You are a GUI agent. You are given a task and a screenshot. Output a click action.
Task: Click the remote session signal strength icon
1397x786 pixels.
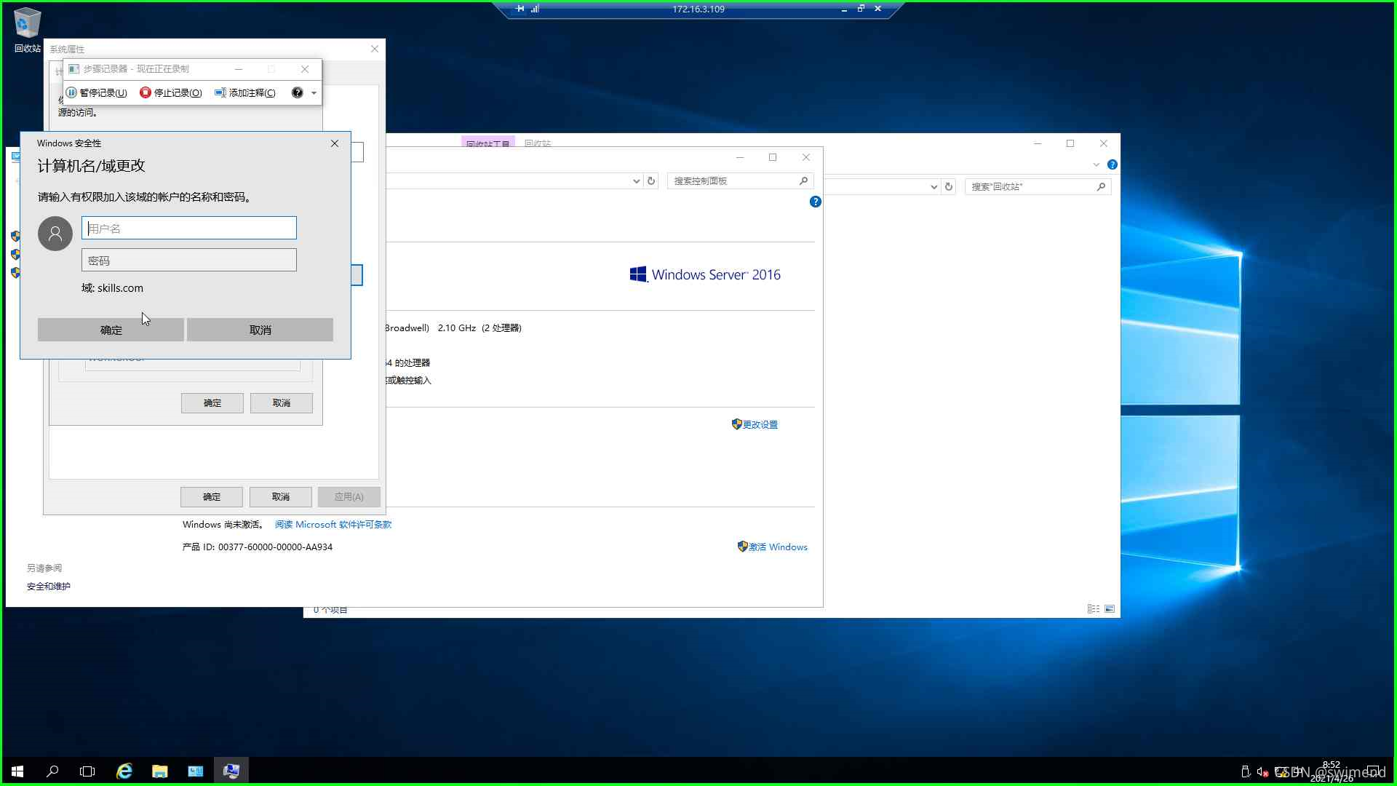point(535,9)
